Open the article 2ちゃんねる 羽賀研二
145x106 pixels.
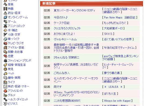[66, 58]
